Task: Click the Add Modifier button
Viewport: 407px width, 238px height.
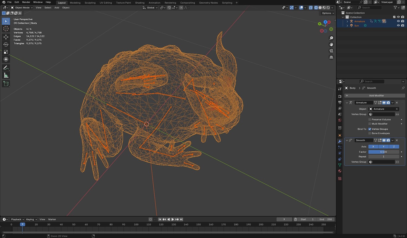Action: coord(375,96)
